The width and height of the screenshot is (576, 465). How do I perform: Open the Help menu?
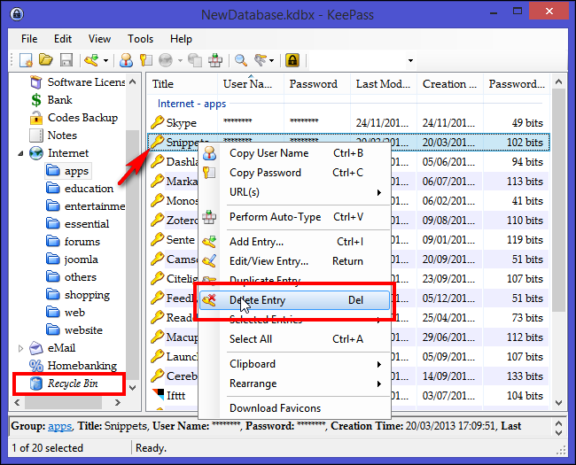[181, 39]
